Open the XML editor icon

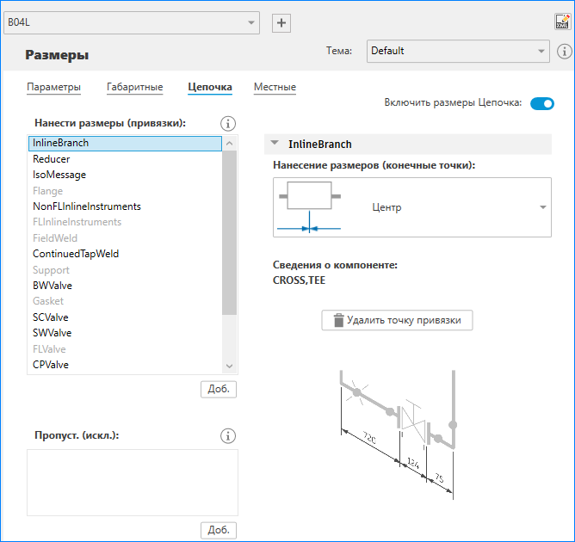tap(562, 23)
